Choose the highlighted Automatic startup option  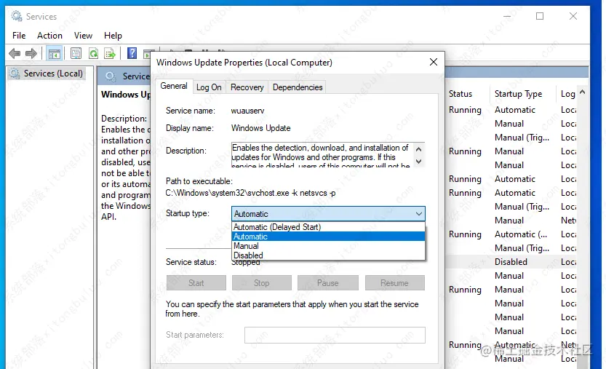point(328,237)
